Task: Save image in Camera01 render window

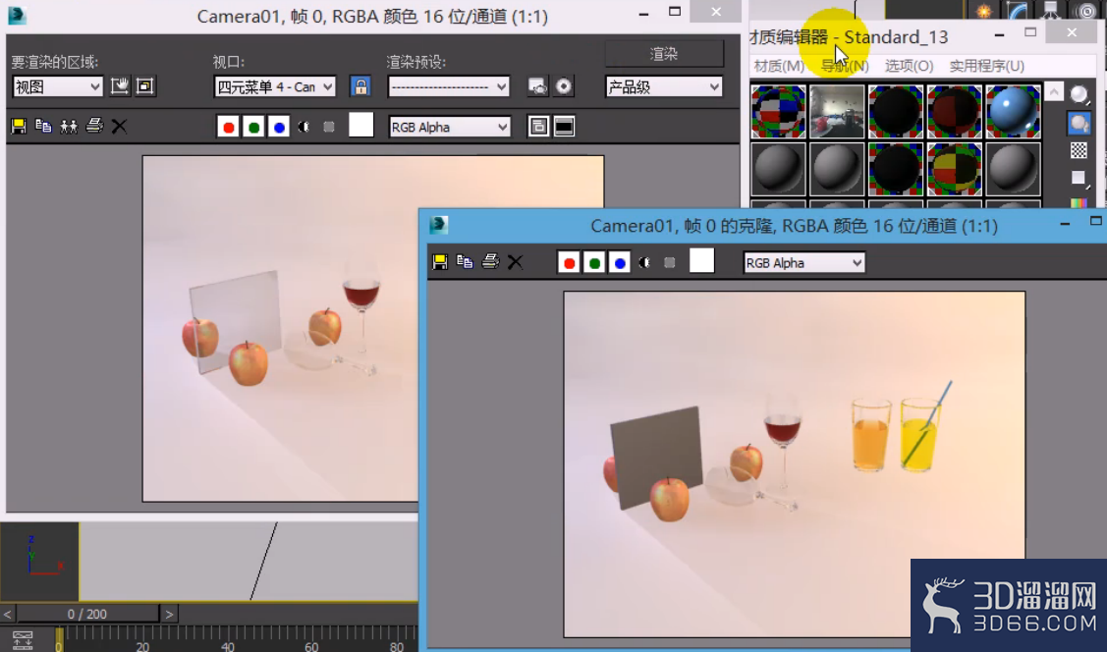Action: tap(19, 127)
